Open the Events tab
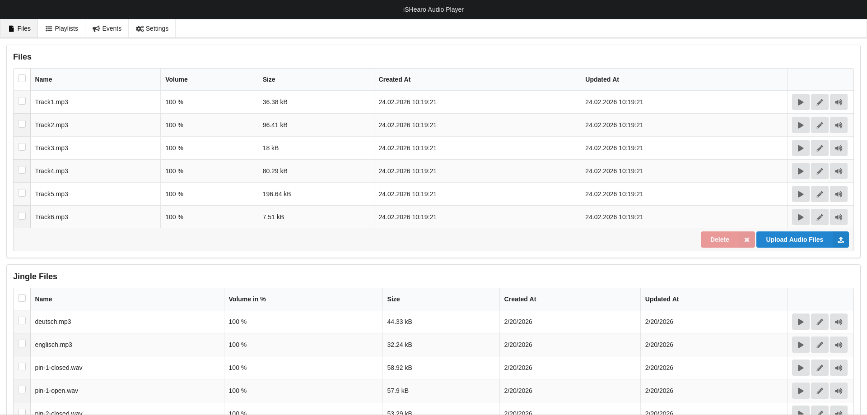 [x=107, y=28]
